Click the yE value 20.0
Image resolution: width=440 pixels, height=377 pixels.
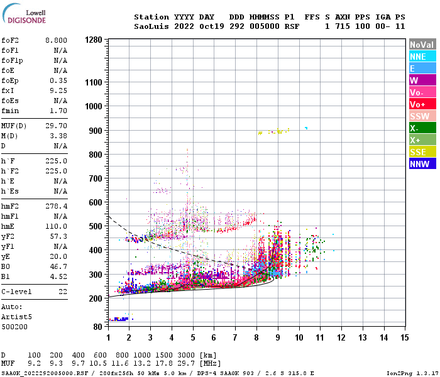click(58, 256)
